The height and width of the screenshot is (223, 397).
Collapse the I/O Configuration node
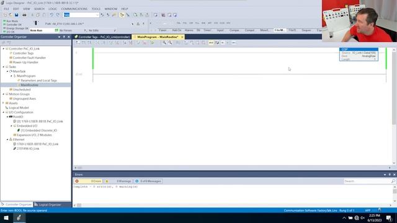click(4, 112)
